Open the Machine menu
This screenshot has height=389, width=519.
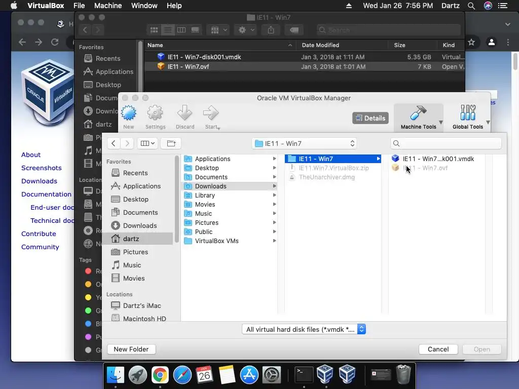pyautogui.click(x=108, y=6)
